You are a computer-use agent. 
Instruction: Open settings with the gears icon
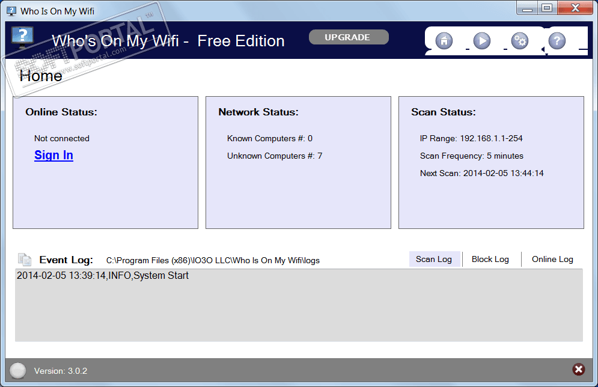pos(519,41)
